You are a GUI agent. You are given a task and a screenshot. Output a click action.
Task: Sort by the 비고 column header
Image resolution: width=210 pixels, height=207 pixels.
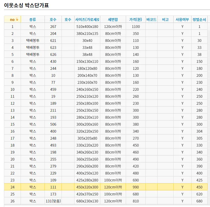[x=165, y=20]
